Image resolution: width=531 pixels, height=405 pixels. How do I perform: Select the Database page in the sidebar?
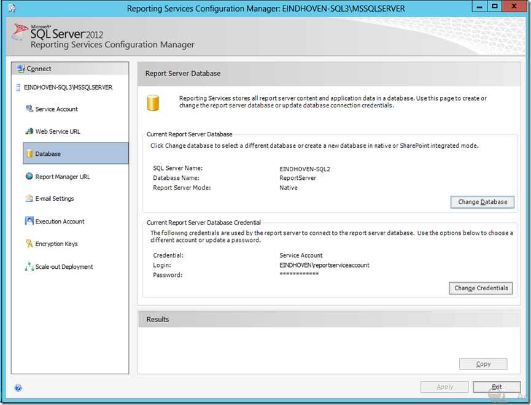pos(76,153)
